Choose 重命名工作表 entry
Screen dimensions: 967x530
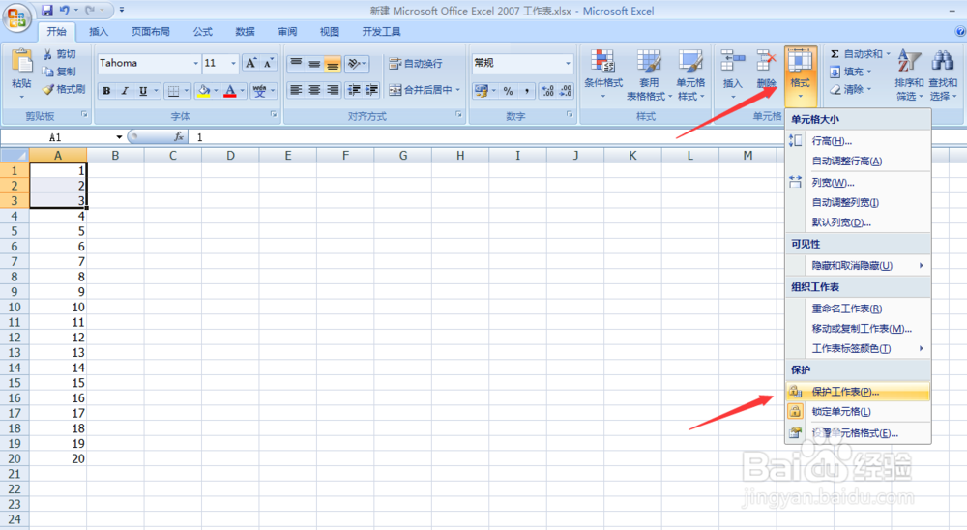point(858,309)
